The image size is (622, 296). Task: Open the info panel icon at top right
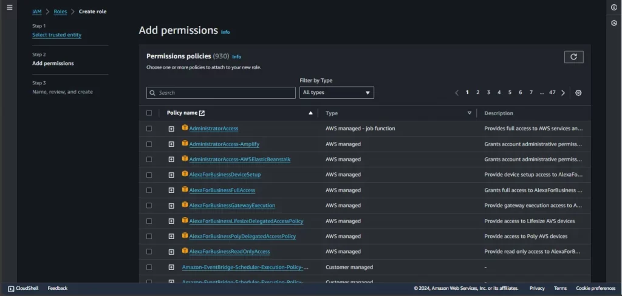coord(613,7)
